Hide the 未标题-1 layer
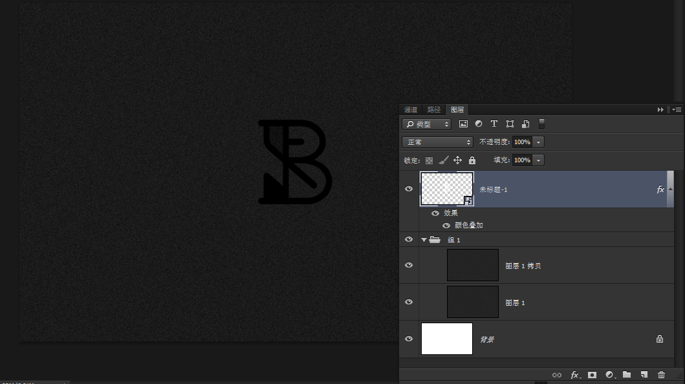 pyautogui.click(x=408, y=189)
